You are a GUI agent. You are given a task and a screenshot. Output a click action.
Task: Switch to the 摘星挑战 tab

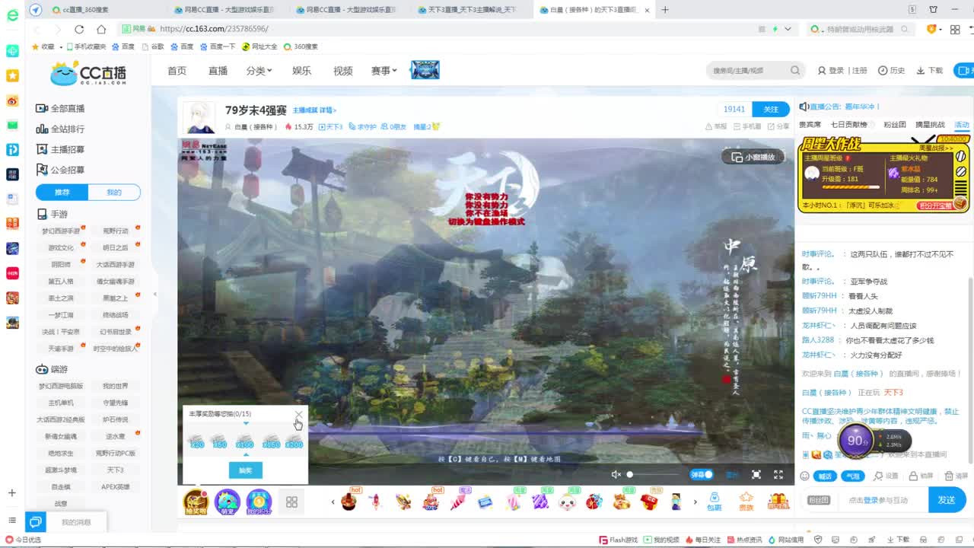tap(930, 124)
